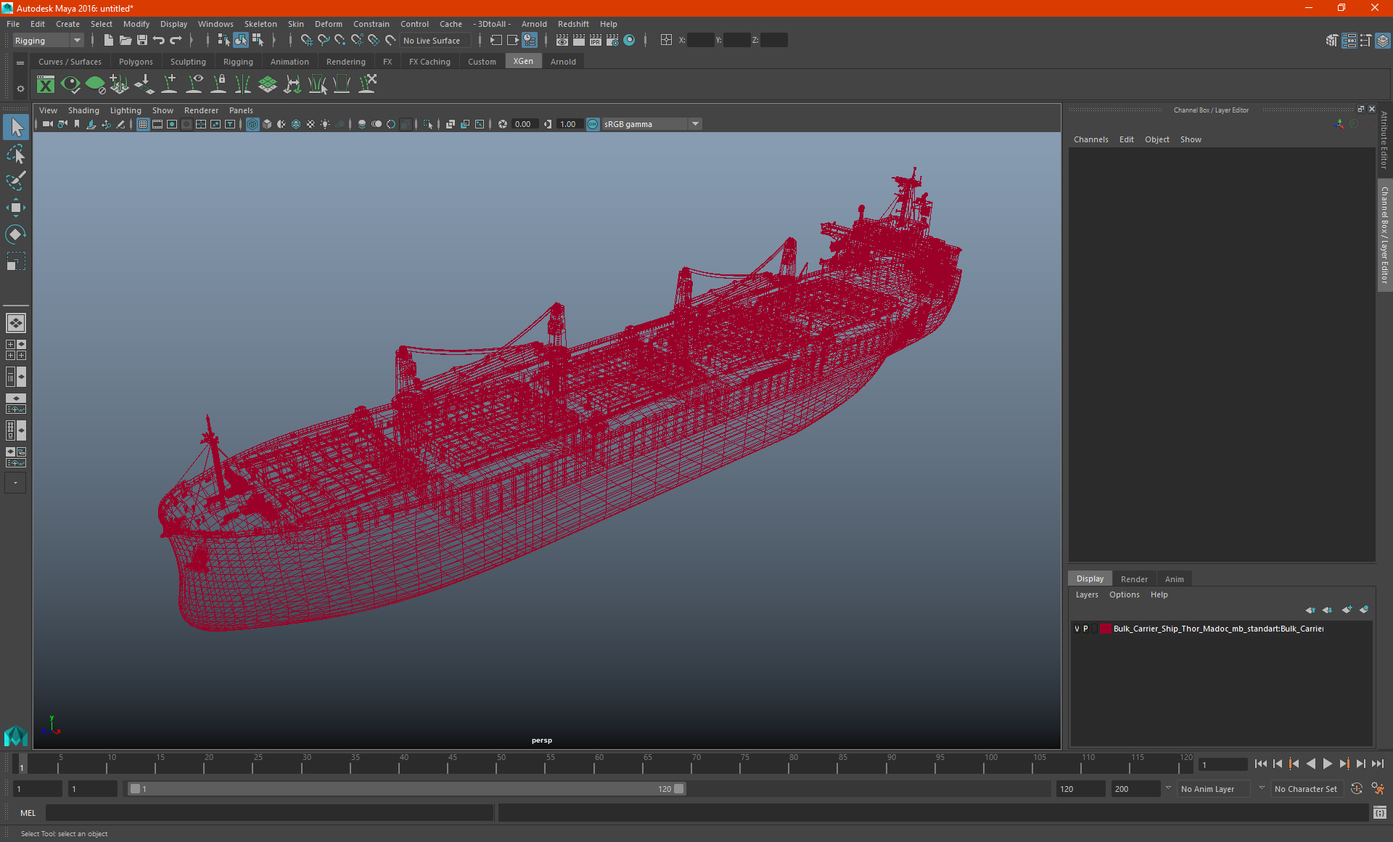
Task: Select the Lasso selection tool
Action: (16, 155)
